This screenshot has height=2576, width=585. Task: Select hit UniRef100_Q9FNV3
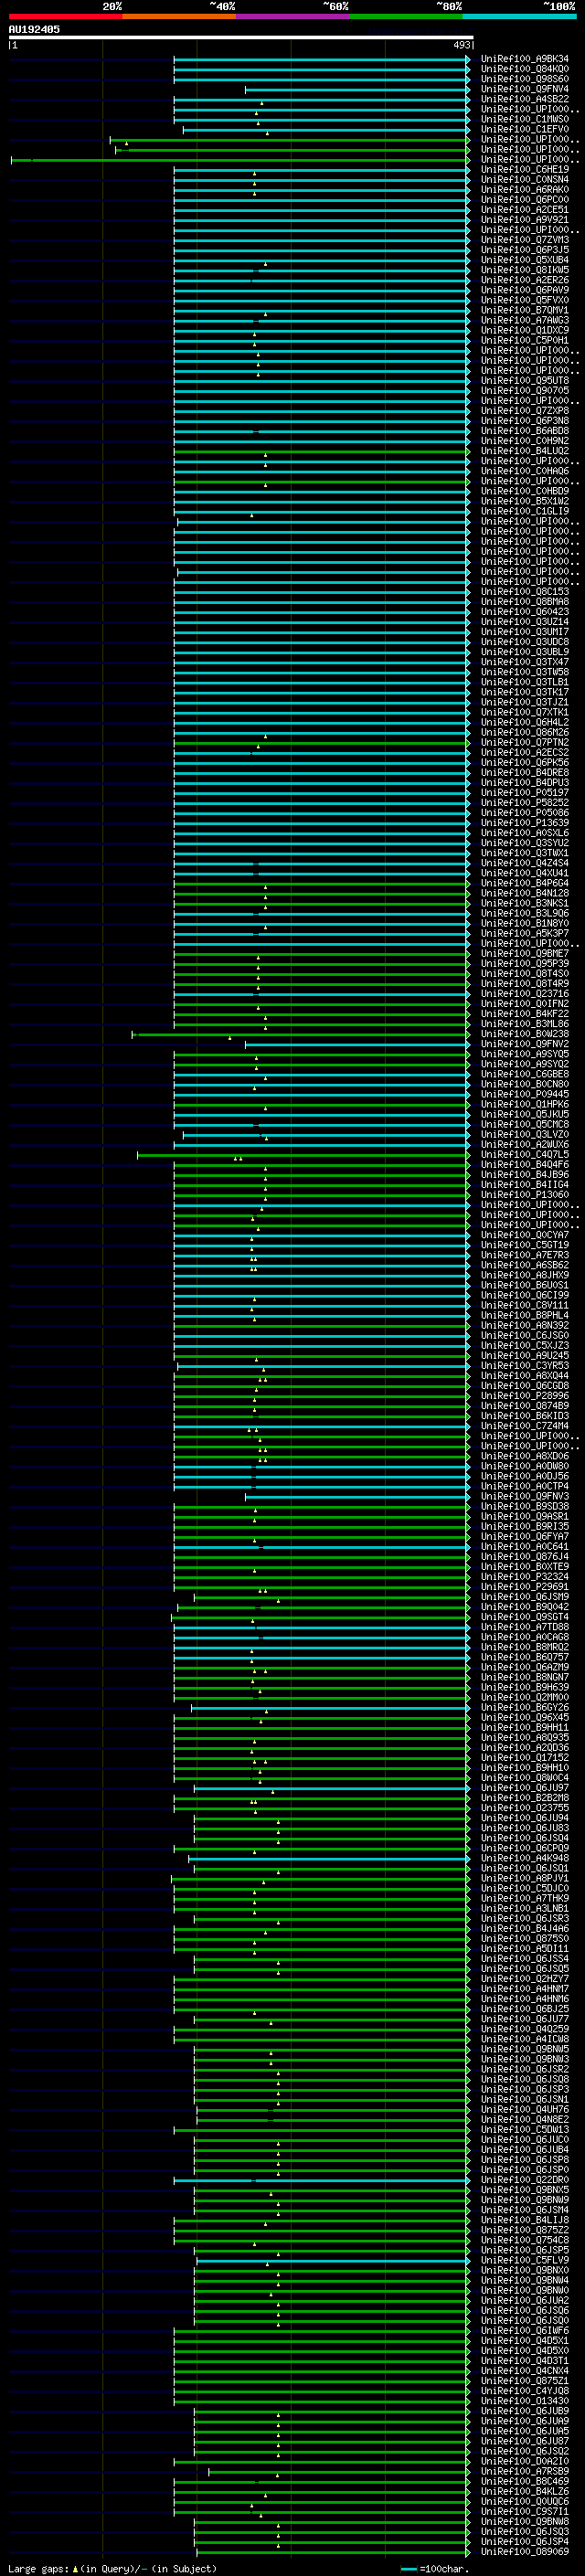click(x=525, y=1497)
